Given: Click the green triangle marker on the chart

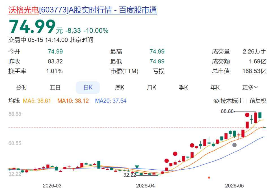Looking at the screenshot, I should (x=137, y=167).
